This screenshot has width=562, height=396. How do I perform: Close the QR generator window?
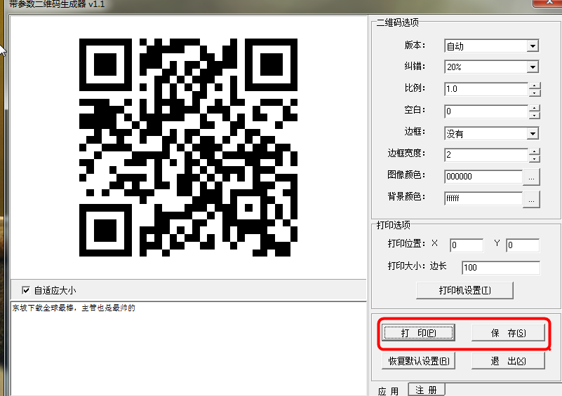(547, 3)
